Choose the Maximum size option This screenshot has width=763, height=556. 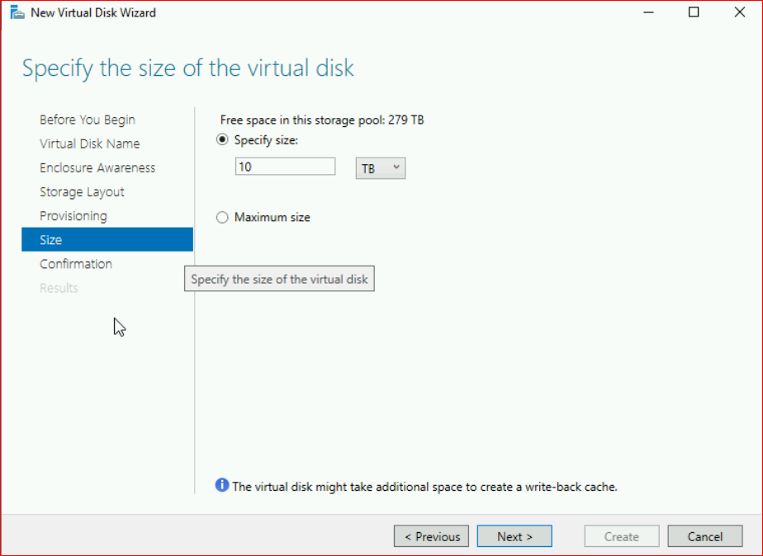[222, 218]
